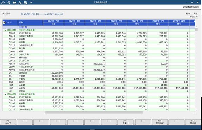The width and height of the screenshot is (202, 130).
Task: Click the Office export toolbar icon
Action: (26, 2)
